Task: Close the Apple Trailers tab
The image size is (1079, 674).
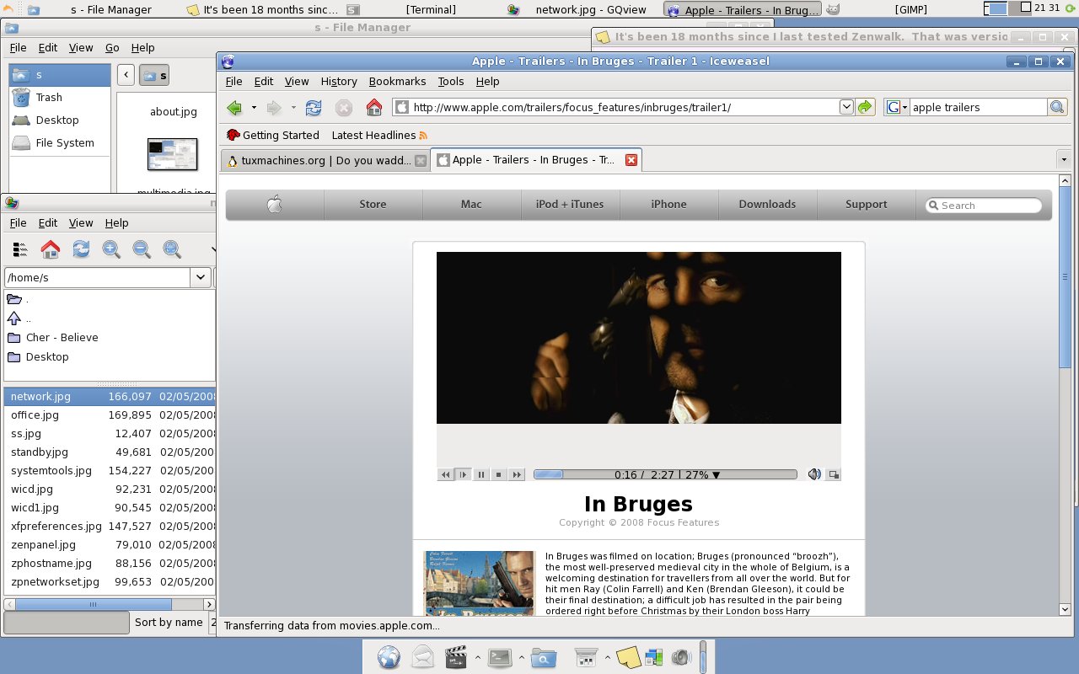Action: tap(631, 160)
